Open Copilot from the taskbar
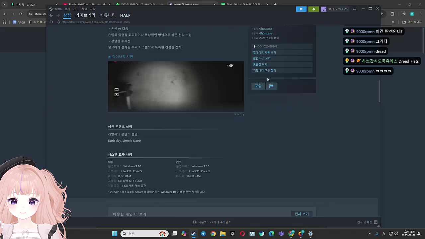 click(184, 234)
